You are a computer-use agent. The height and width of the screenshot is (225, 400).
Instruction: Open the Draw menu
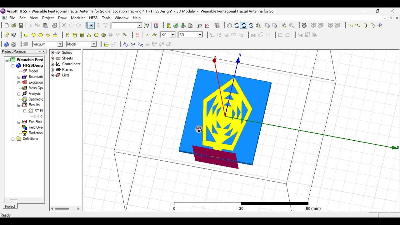[x=62, y=18]
